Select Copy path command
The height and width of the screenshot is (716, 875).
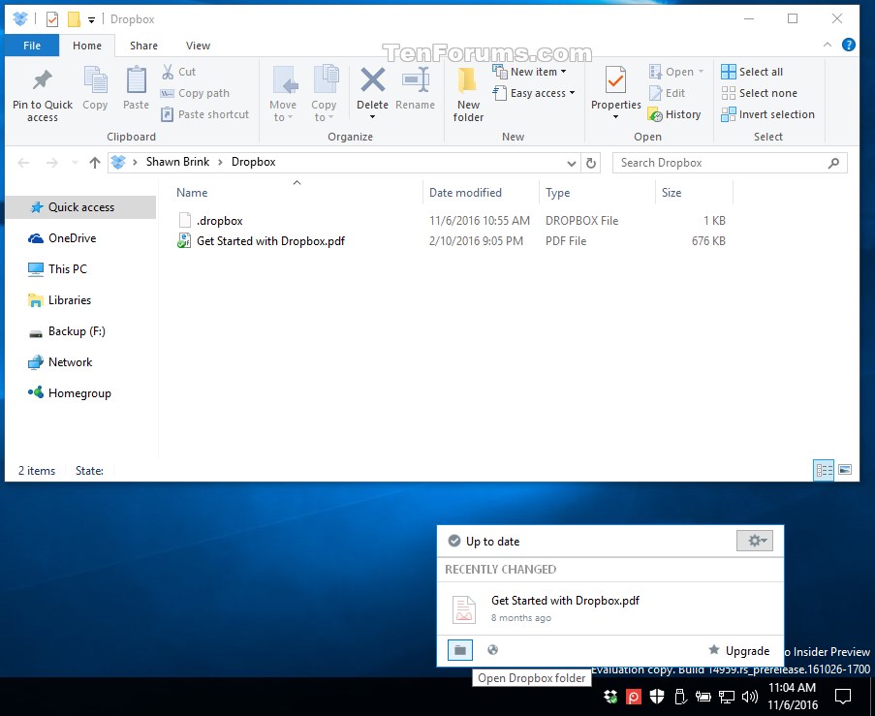coord(195,93)
